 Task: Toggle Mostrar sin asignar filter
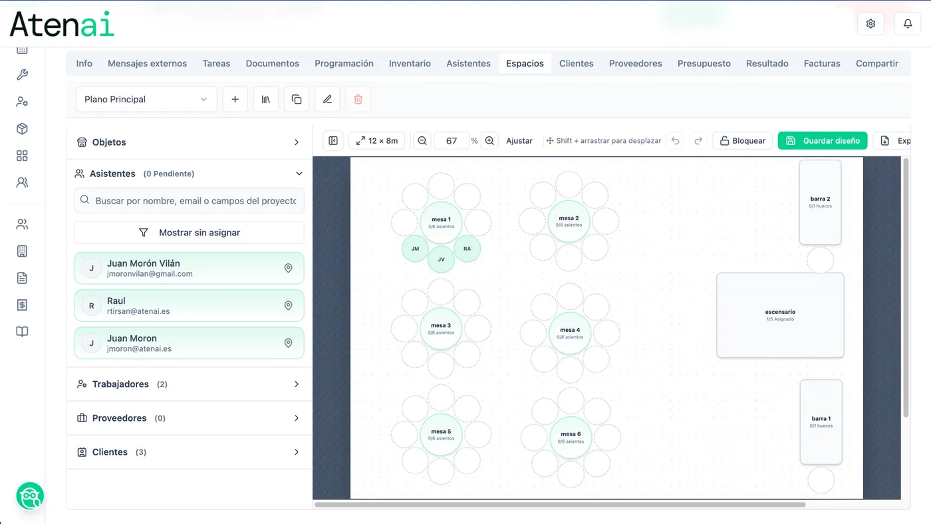tap(190, 233)
